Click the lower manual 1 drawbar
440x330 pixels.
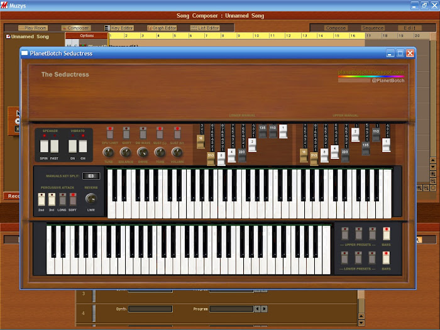283,131
